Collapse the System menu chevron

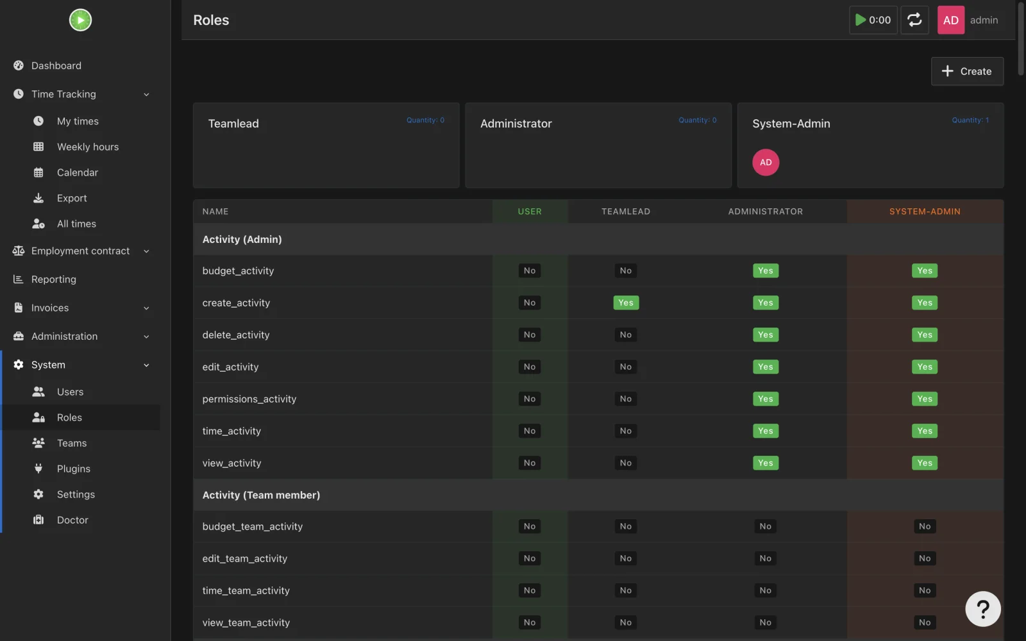coord(146,365)
